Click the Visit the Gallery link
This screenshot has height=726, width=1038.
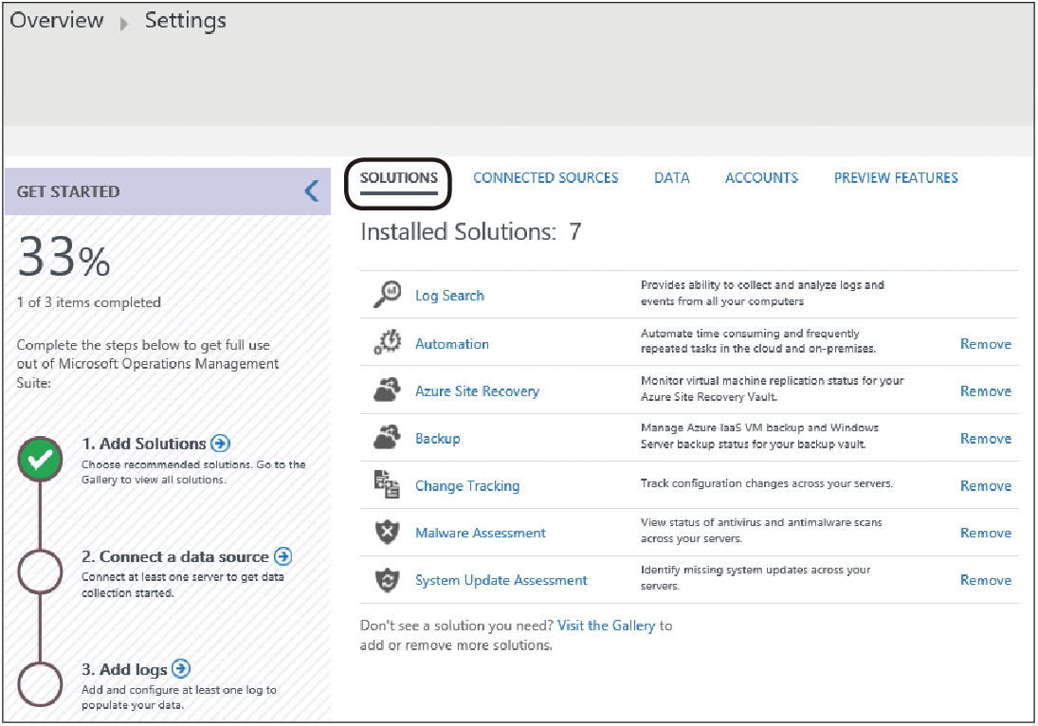tap(606, 626)
